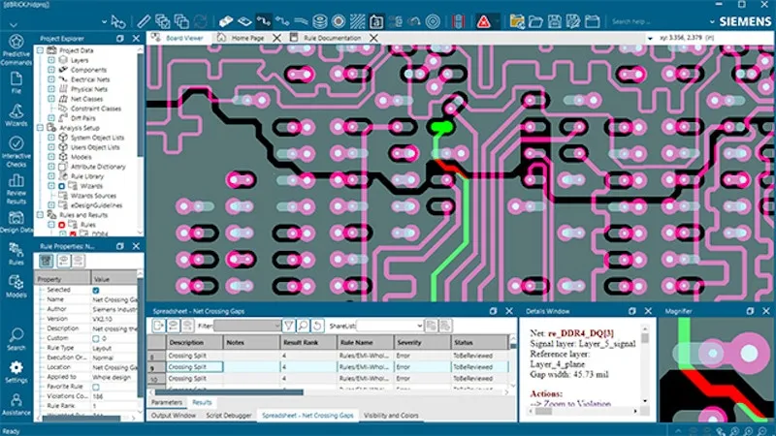This screenshot has height=436, width=776.
Task: Click the save disk toolbar icon
Action: (x=554, y=21)
